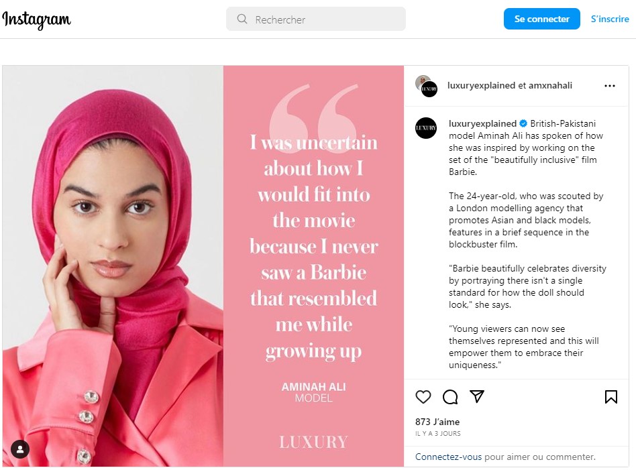
Task: Open the three-dot post options menu
Action: [610, 86]
